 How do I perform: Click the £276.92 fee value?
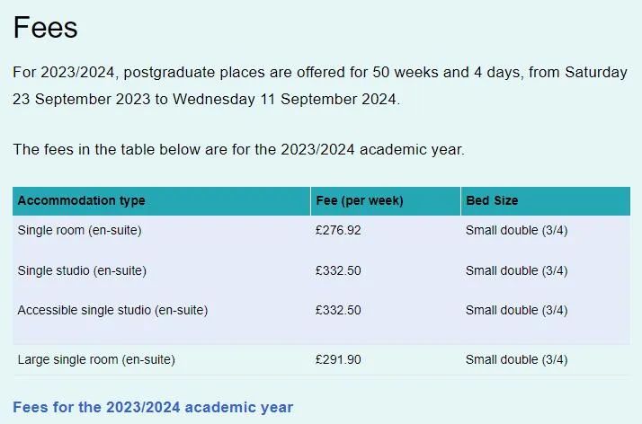pos(338,230)
